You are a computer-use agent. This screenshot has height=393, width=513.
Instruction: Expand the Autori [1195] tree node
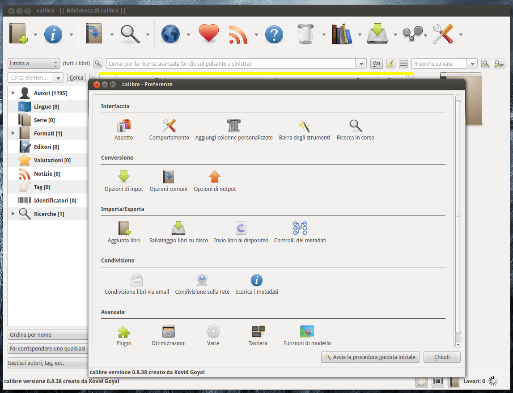[x=13, y=93]
